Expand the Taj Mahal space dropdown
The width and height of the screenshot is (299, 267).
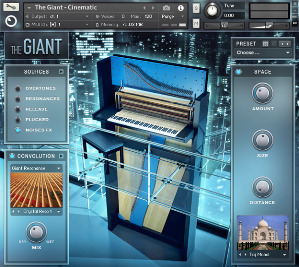tap(285, 255)
